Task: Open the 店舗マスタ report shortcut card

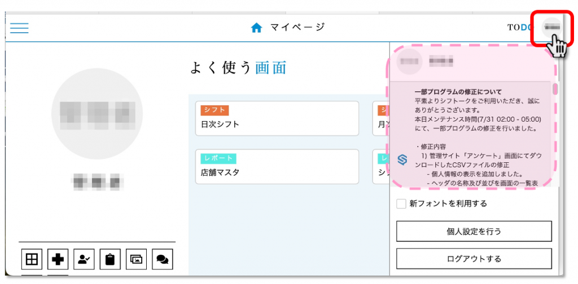Action: point(277,167)
